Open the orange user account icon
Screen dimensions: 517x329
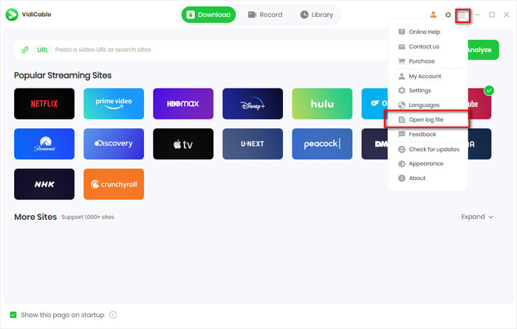(434, 15)
